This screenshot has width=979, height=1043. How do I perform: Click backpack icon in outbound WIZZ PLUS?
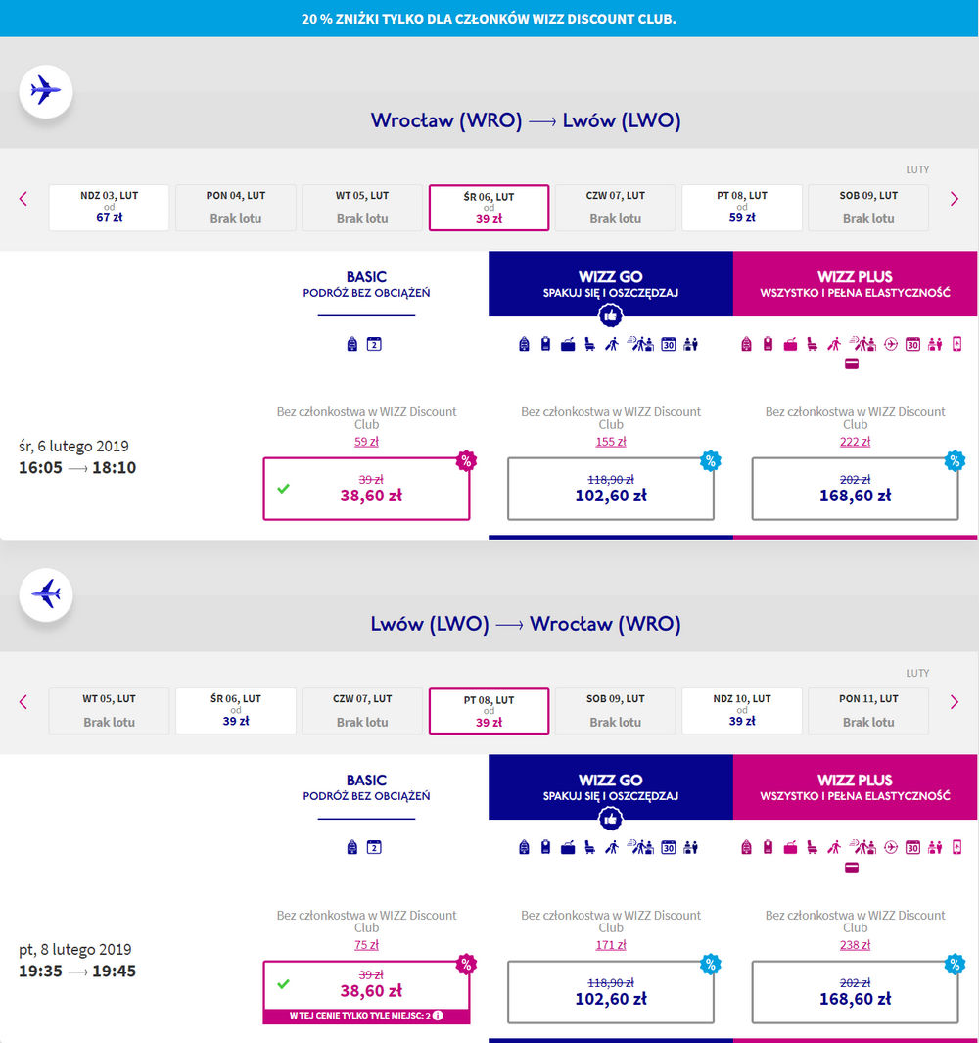pyautogui.click(x=746, y=344)
